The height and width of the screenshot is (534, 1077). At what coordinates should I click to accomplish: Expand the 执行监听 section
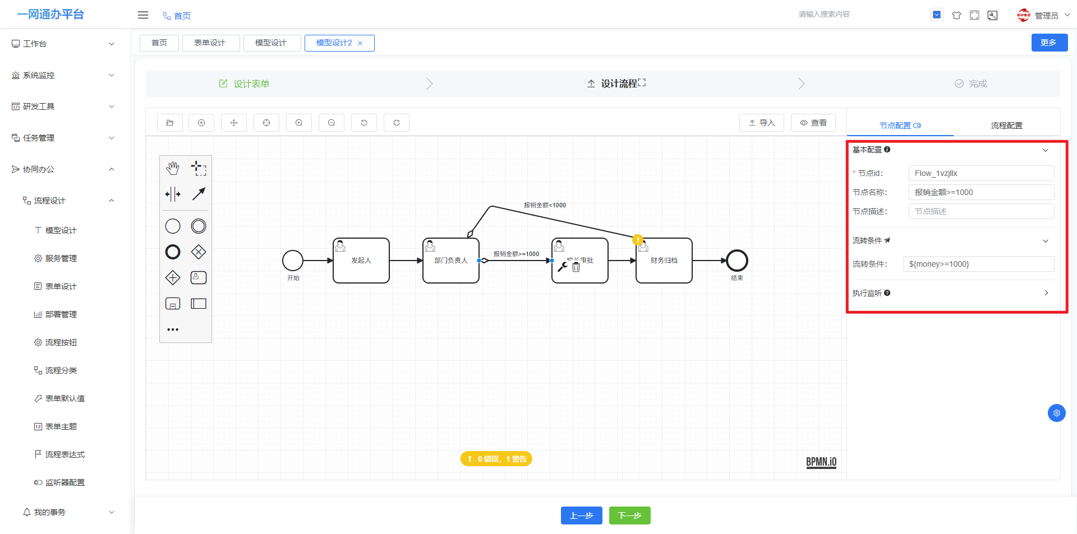pyautogui.click(x=1046, y=293)
